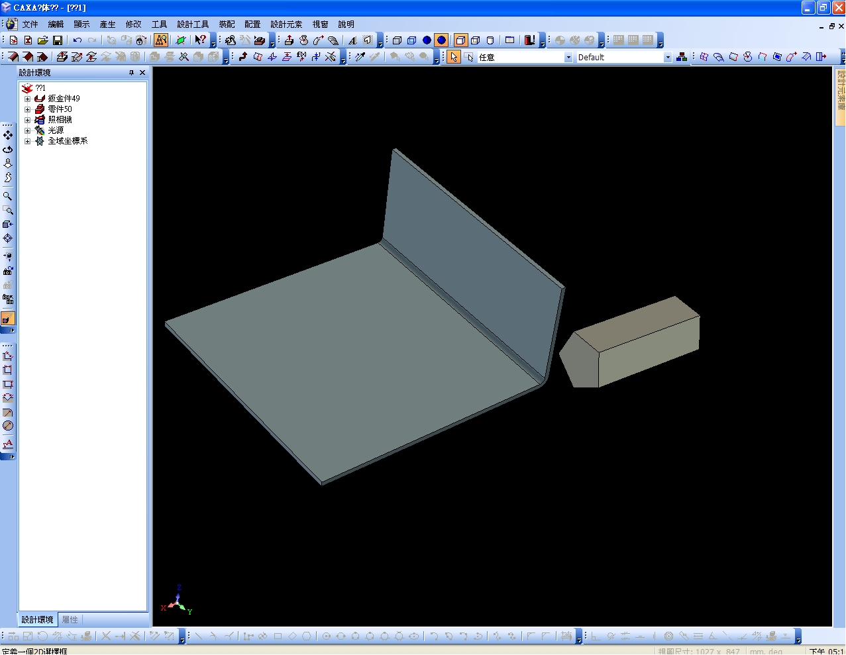Toggle the highlighted sphere shading mode button
The width and height of the screenshot is (846, 655).
tap(441, 40)
